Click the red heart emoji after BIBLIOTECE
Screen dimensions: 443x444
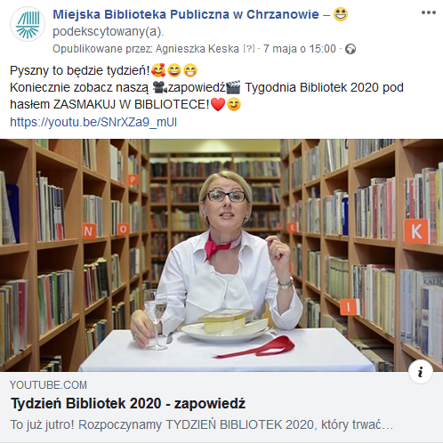(218, 105)
